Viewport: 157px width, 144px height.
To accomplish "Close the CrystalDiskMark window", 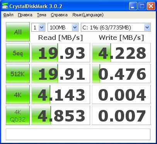I will point(151,6).
